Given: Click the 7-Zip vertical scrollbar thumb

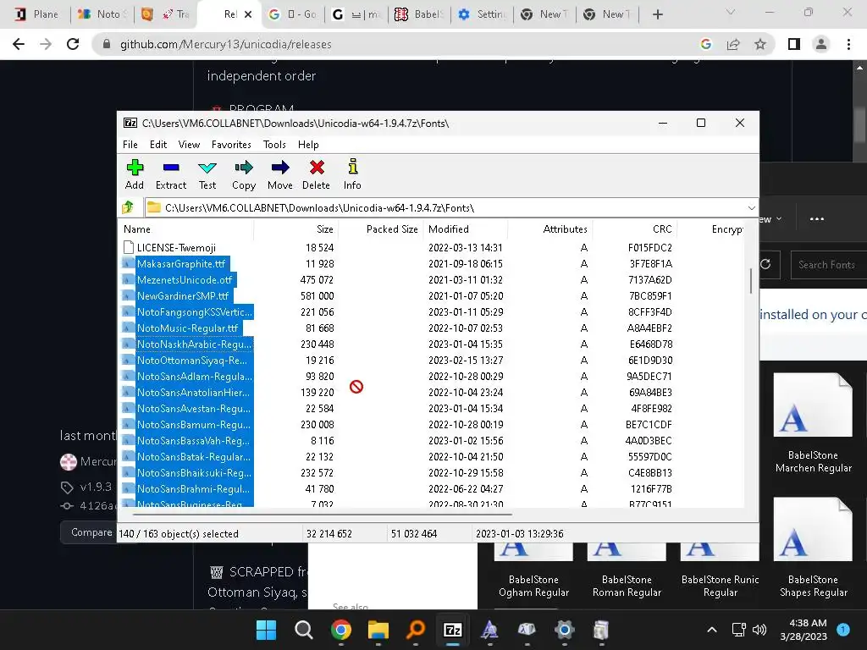Looking at the screenshot, I should (x=751, y=281).
